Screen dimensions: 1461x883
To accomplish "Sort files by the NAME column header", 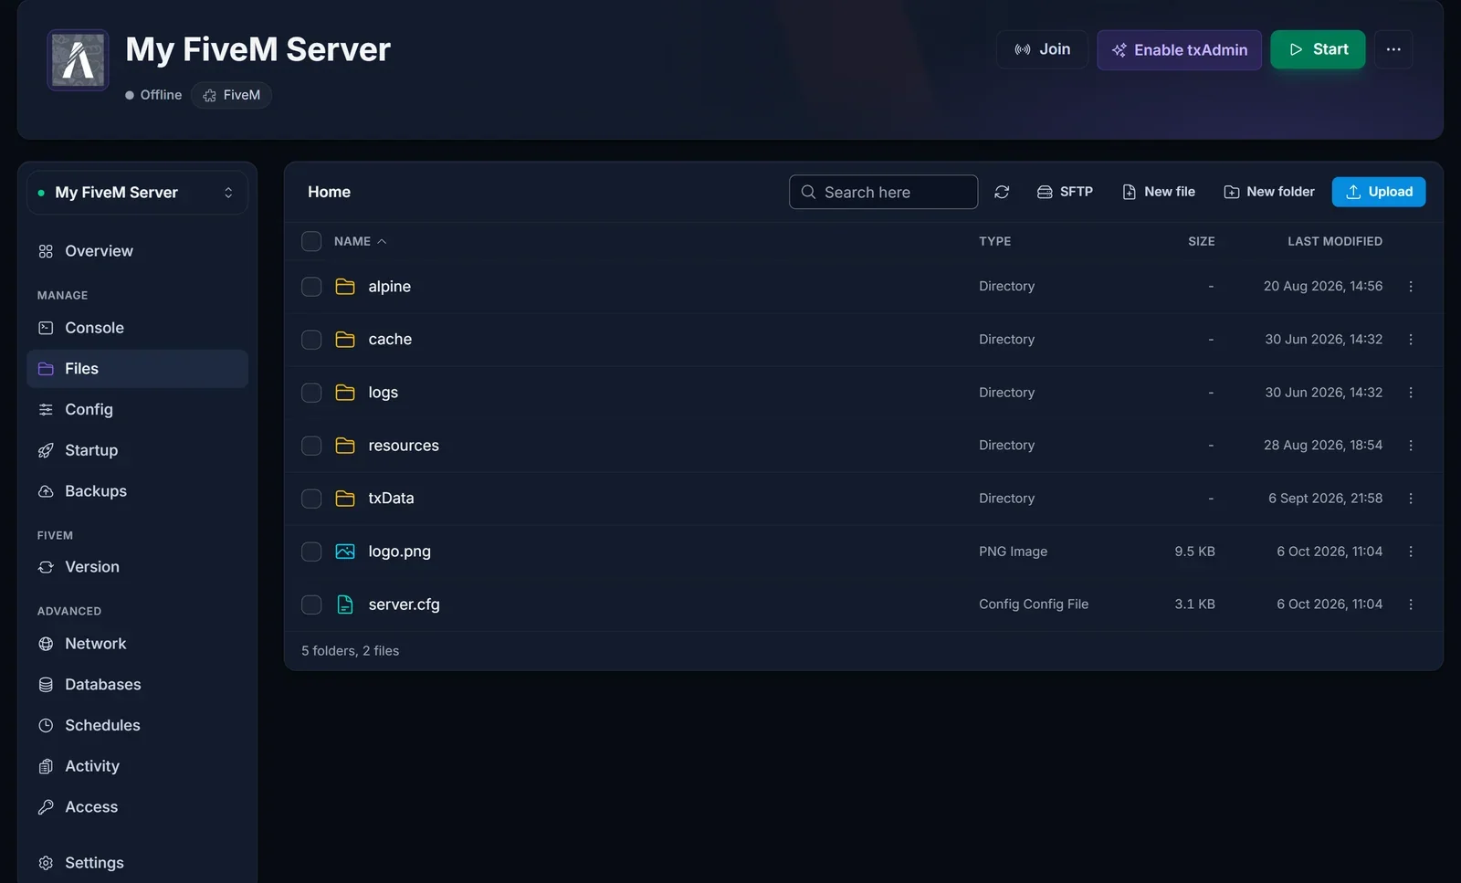I will click(360, 241).
